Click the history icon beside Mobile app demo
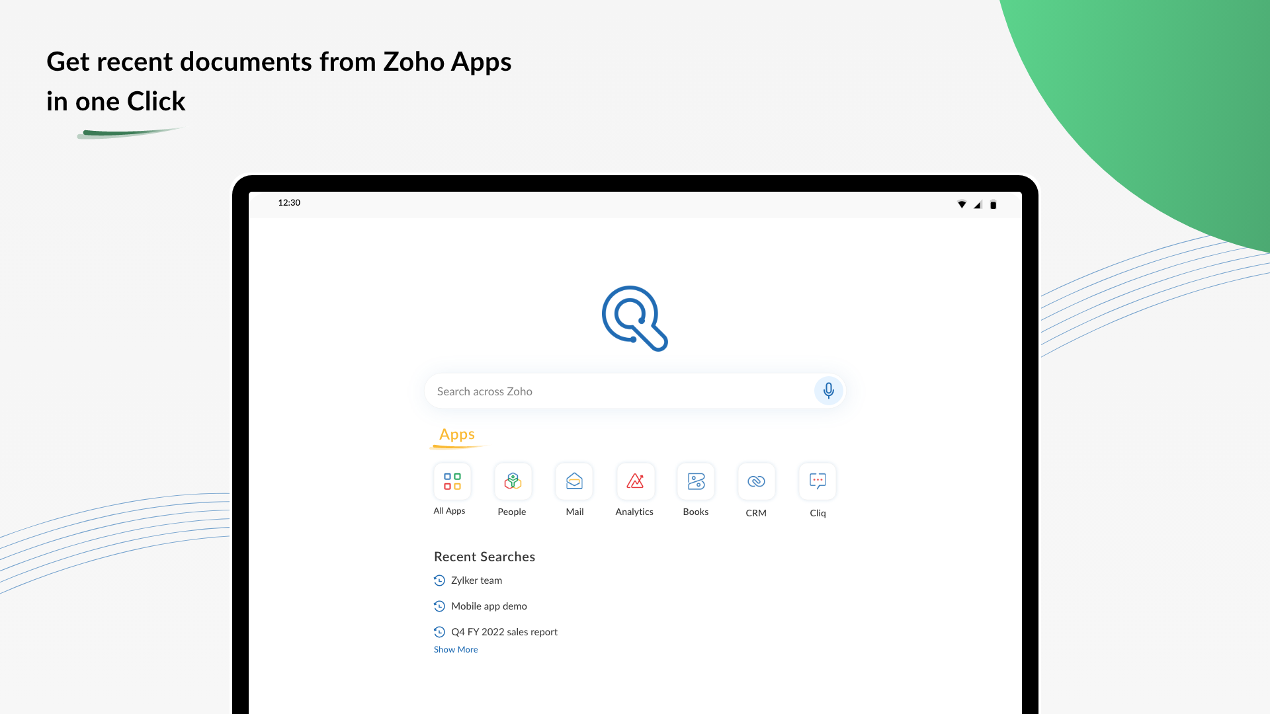 (x=439, y=606)
